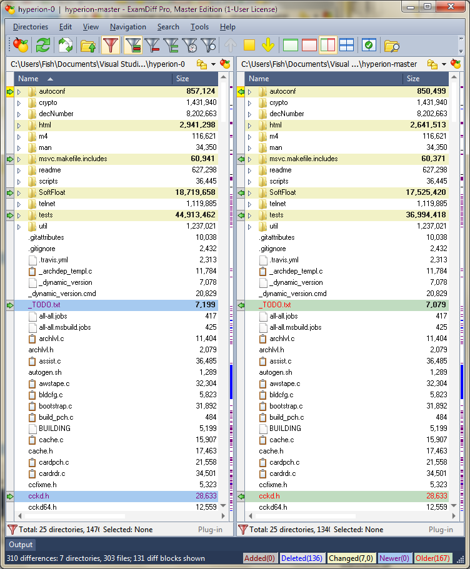The image size is (470, 569).
Task: Click the yellow down arrow next difference
Action: (x=268, y=46)
